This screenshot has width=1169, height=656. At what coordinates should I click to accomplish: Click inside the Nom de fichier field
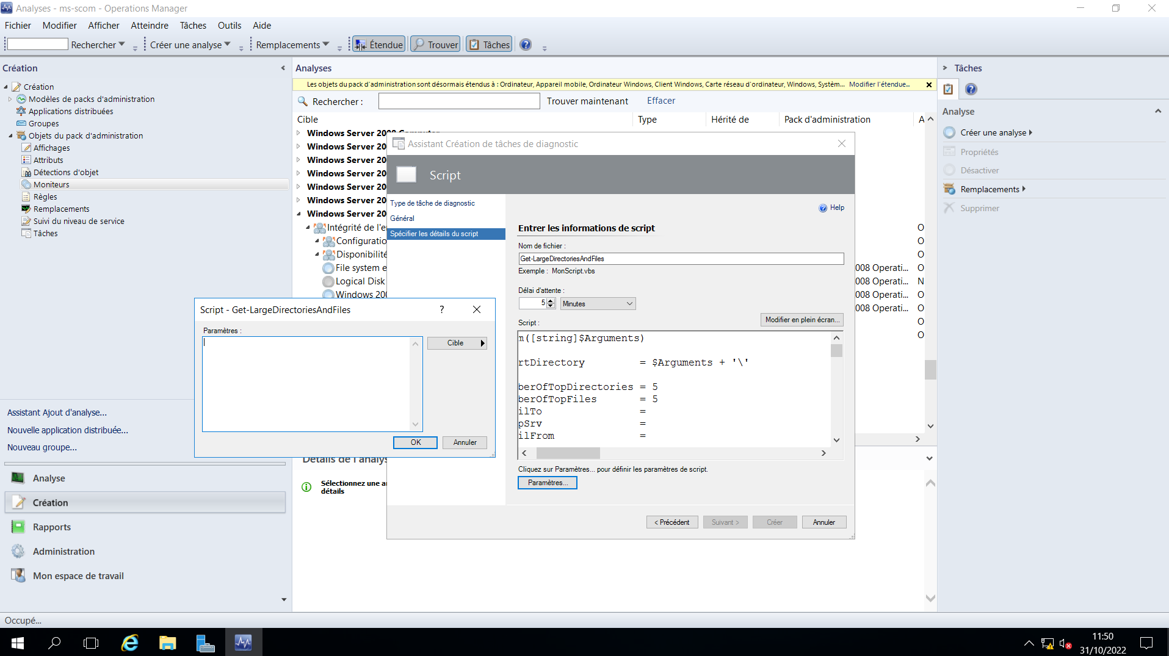[x=680, y=258]
